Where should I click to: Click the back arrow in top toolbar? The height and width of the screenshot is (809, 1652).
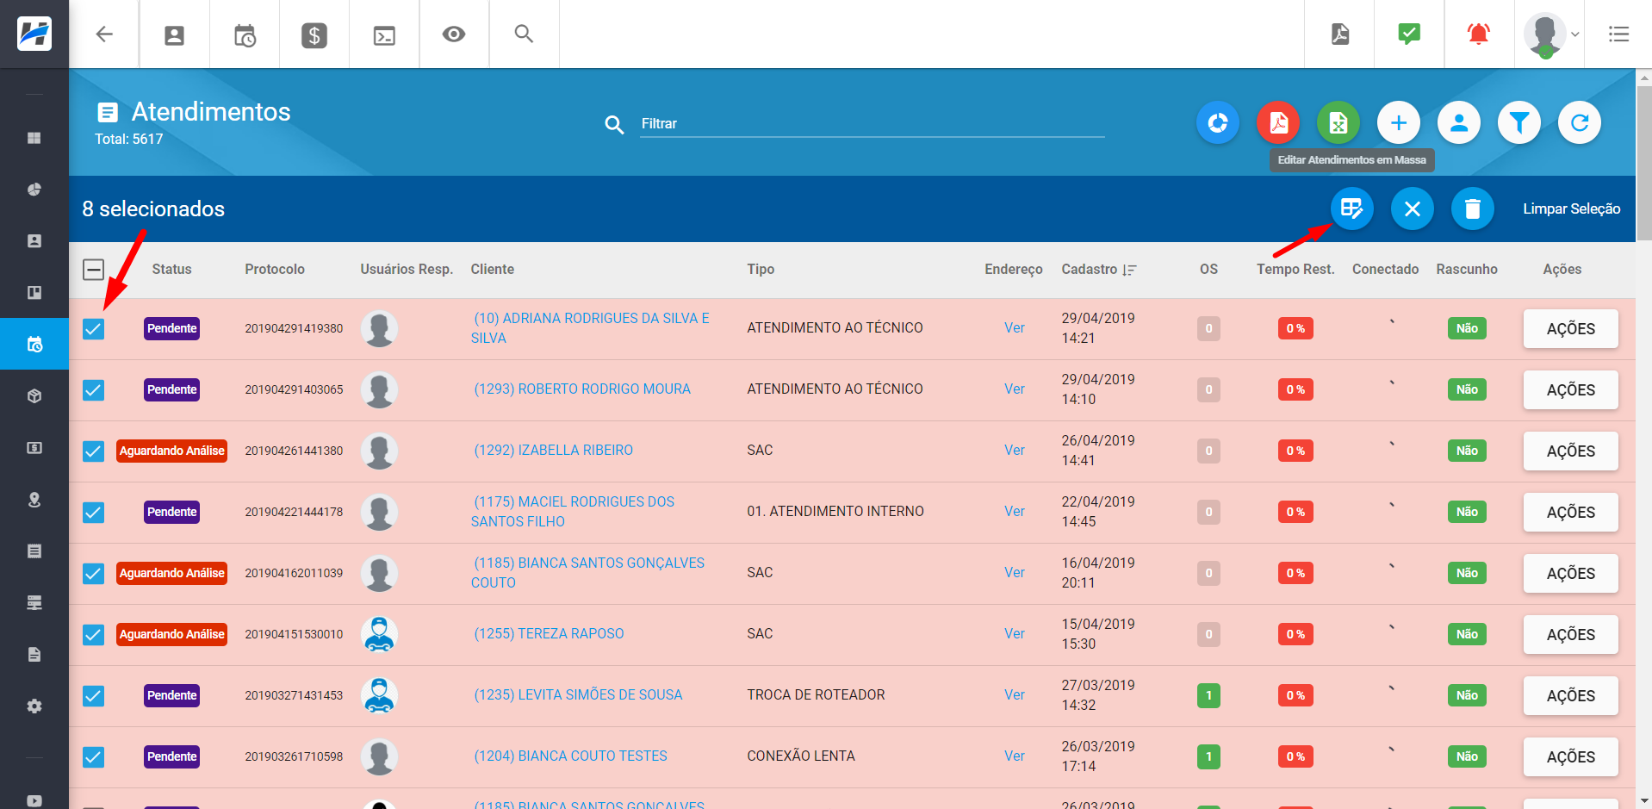(104, 34)
